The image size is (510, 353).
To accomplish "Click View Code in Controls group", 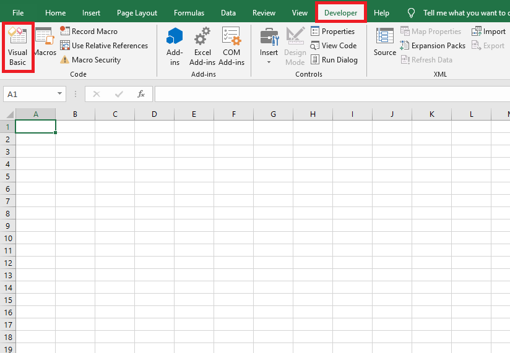I will click(x=334, y=46).
